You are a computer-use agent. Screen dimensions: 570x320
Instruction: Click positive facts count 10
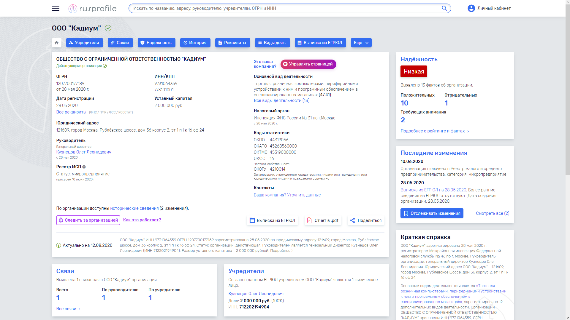404,103
